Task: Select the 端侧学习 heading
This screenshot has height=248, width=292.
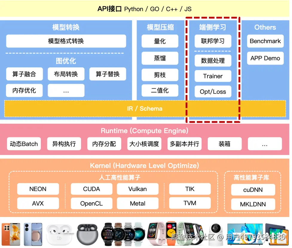Action: click(213, 27)
